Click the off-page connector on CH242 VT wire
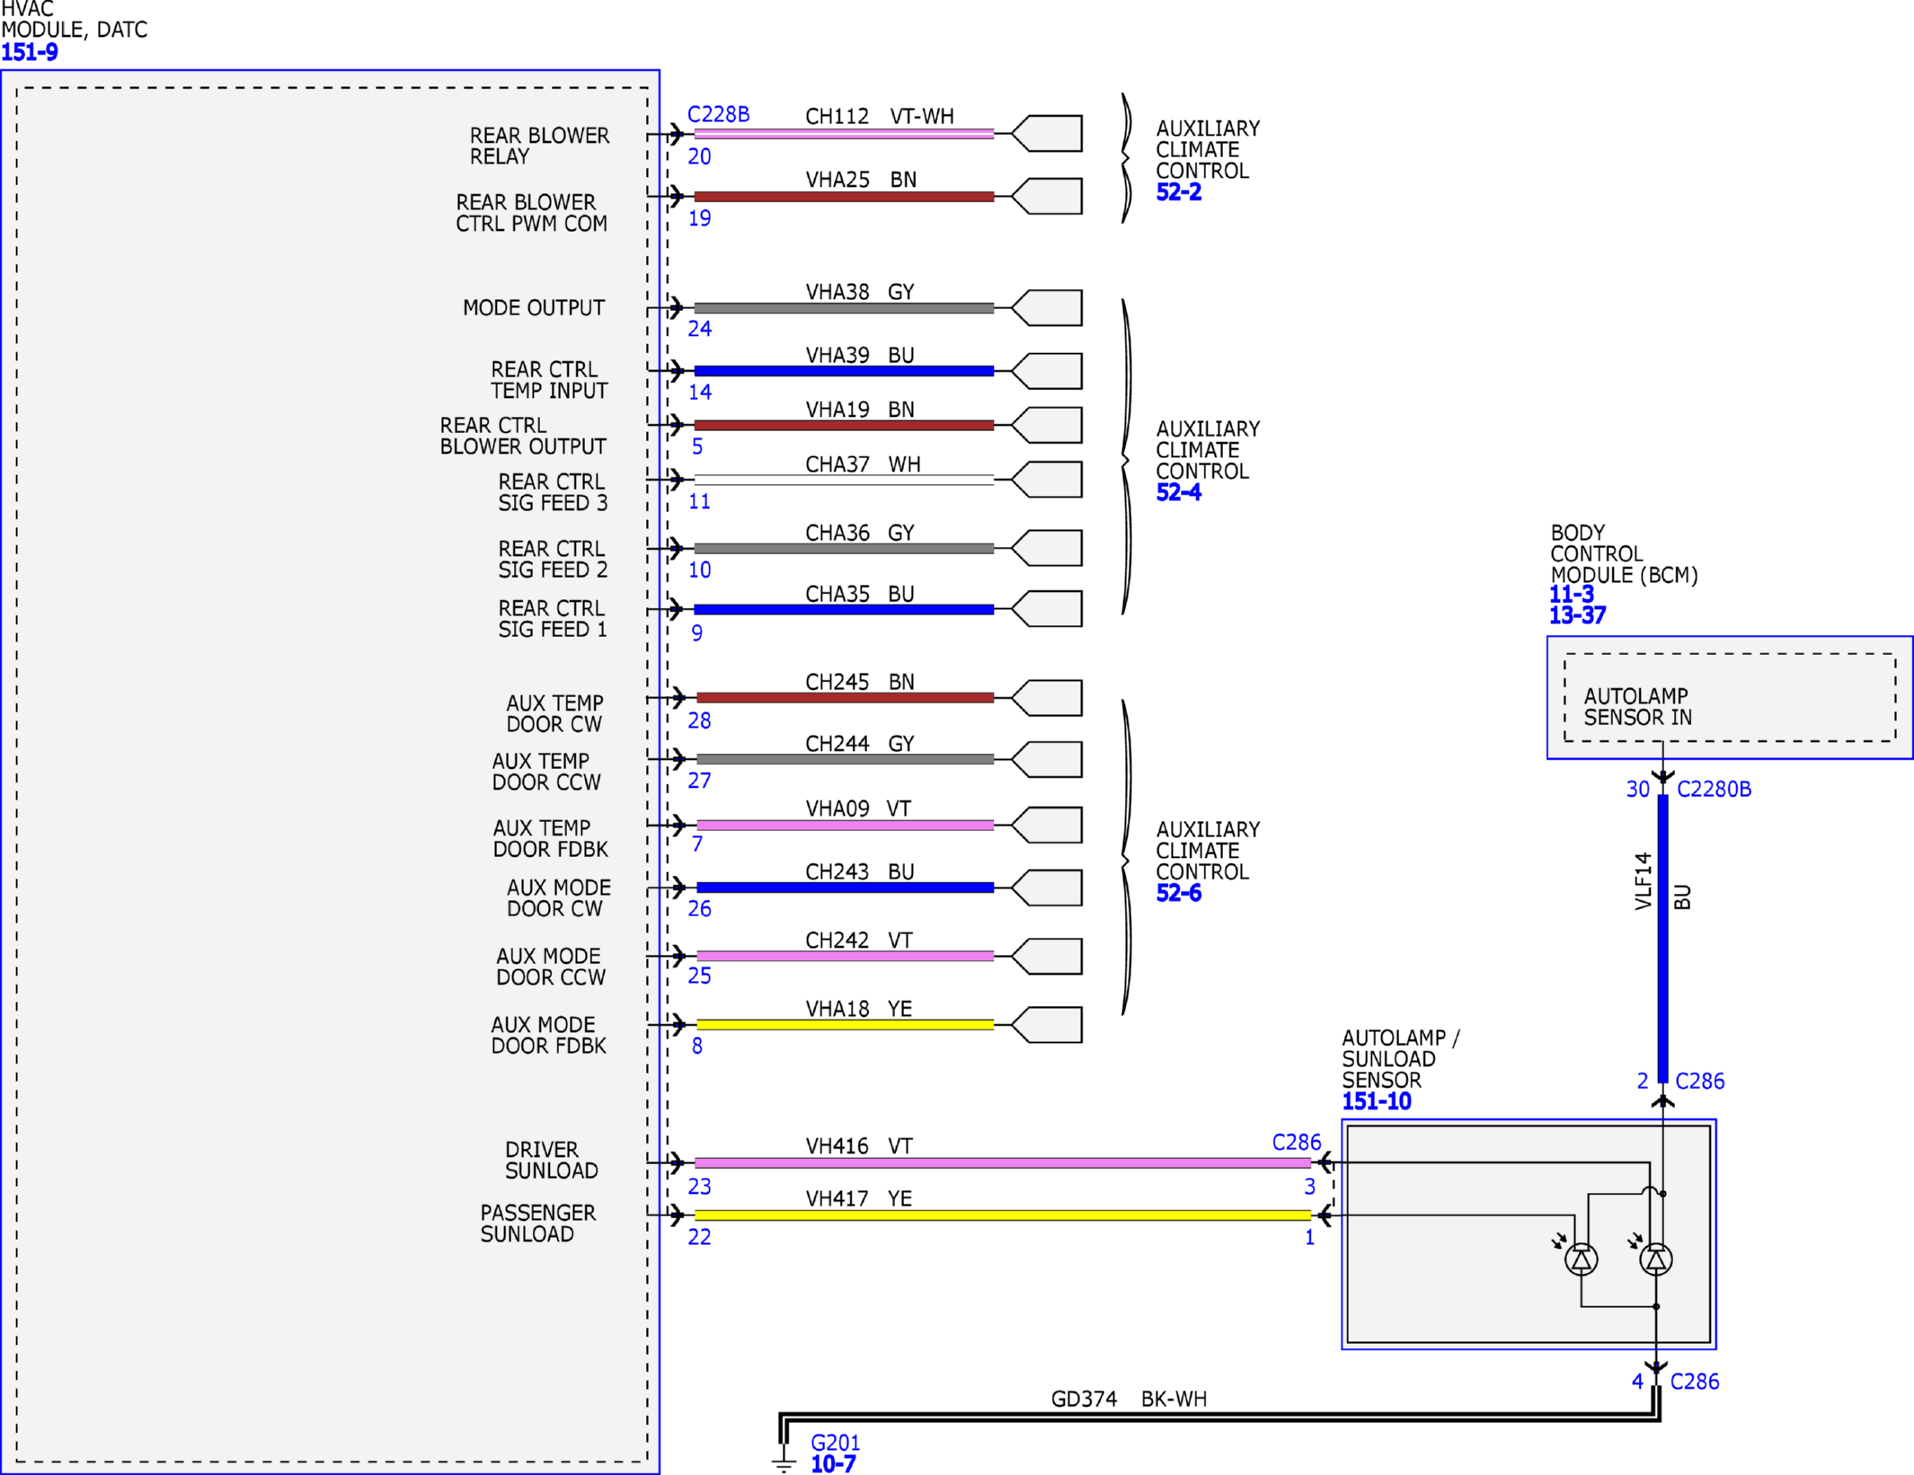The image size is (1914, 1475). pos(1047,957)
